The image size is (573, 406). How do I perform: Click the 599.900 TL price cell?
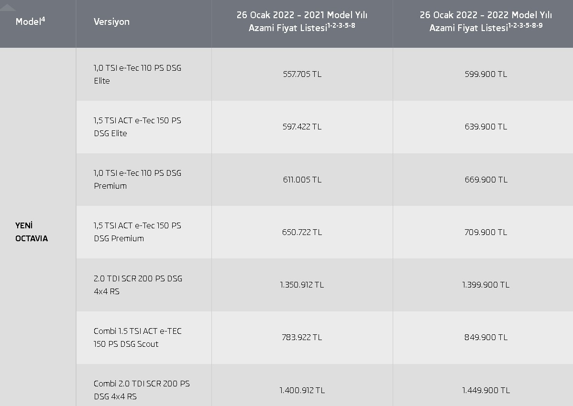point(485,74)
